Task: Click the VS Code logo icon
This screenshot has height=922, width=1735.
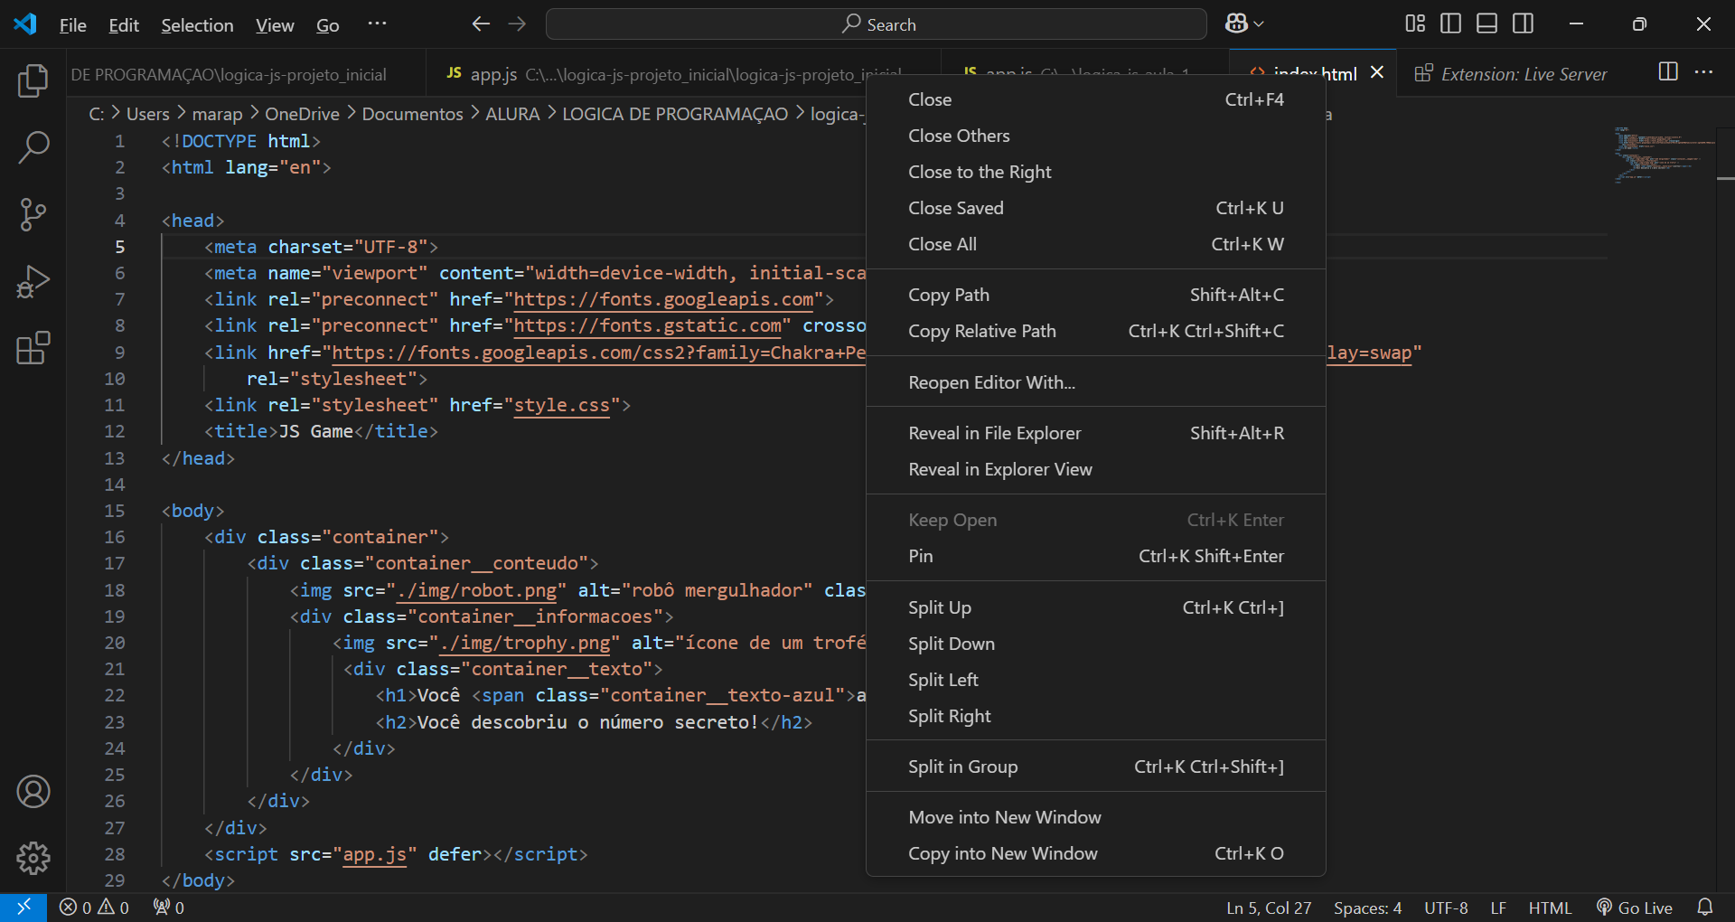Action: pyautogui.click(x=25, y=24)
